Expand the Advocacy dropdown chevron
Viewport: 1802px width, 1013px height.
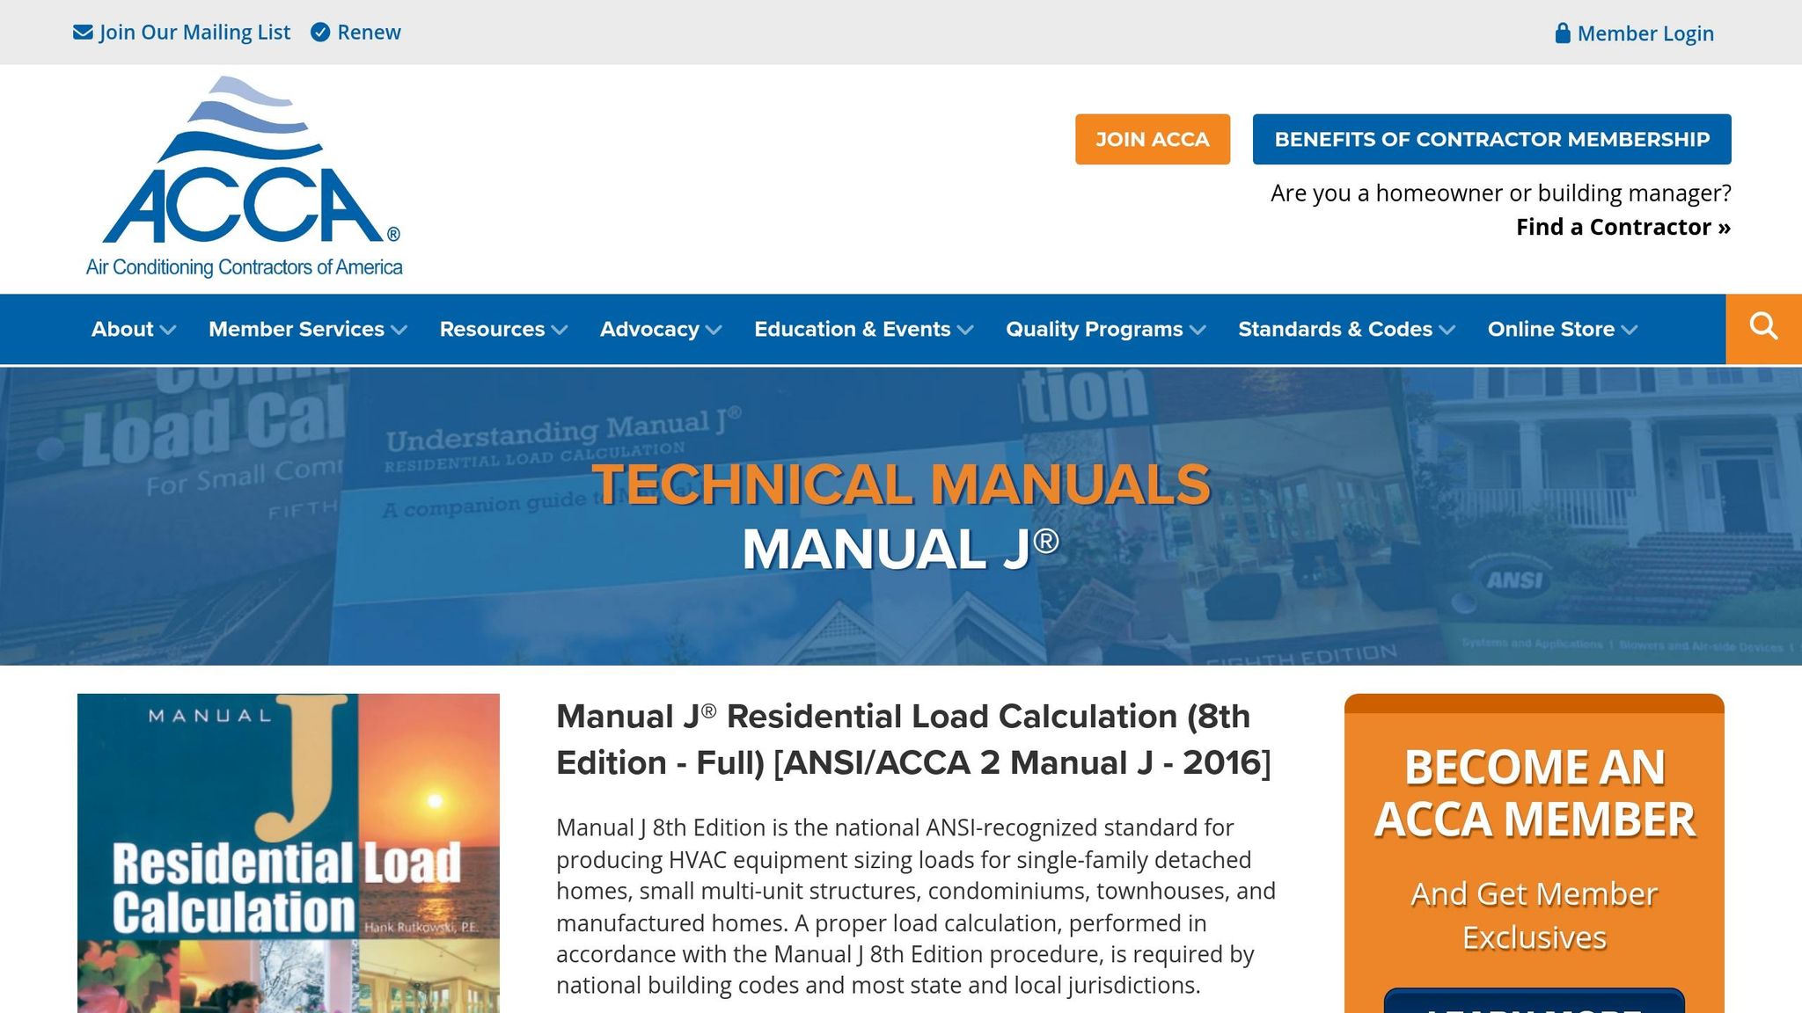[x=714, y=330]
